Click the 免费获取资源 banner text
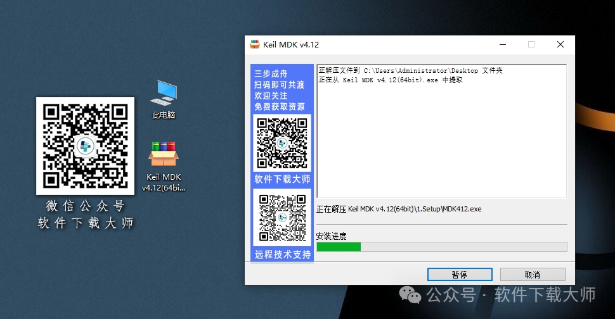This screenshot has height=319, width=615. click(279, 106)
